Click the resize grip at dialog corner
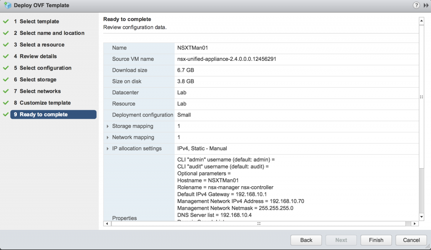Screen dimensions: 431x250 428,247
